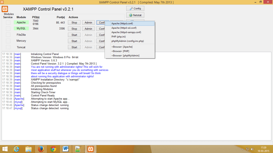The height and width of the screenshot is (153, 273).
Task: Click the XAMPP logo in the panel header
Action: (5, 9)
